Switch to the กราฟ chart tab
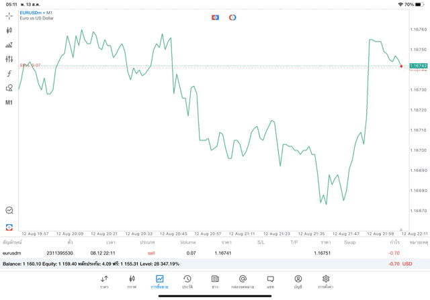The image size is (430, 300). coord(132,282)
